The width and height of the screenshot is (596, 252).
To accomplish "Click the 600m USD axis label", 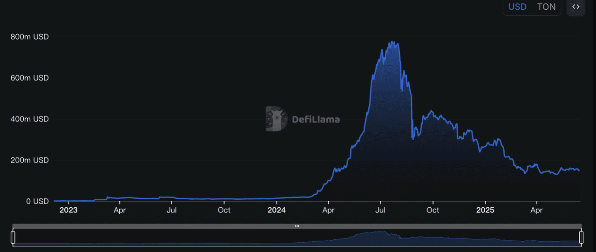I will (x=30, y=78).
